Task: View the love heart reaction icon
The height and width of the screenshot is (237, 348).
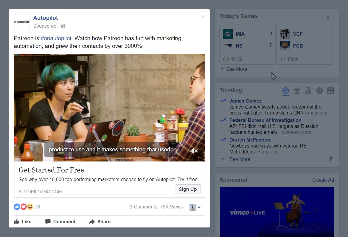Action: pos(24,207)
